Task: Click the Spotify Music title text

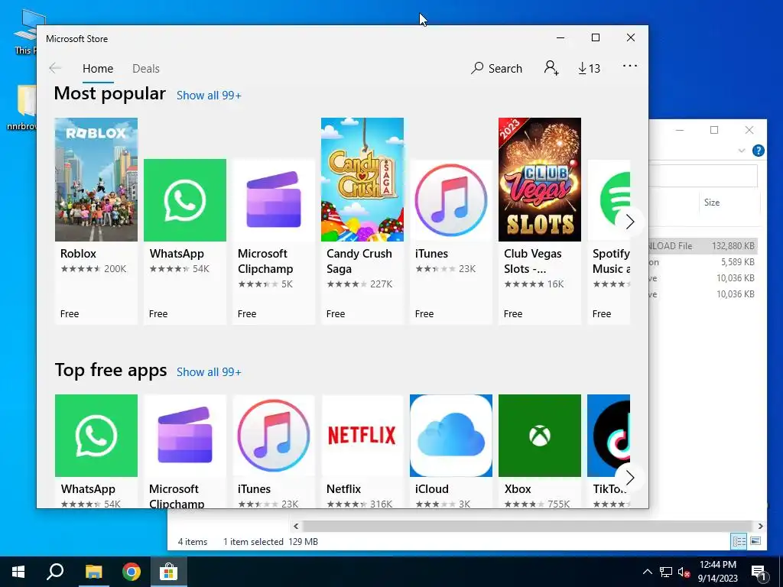Action: pyautogui.click(x=611, y=261)
